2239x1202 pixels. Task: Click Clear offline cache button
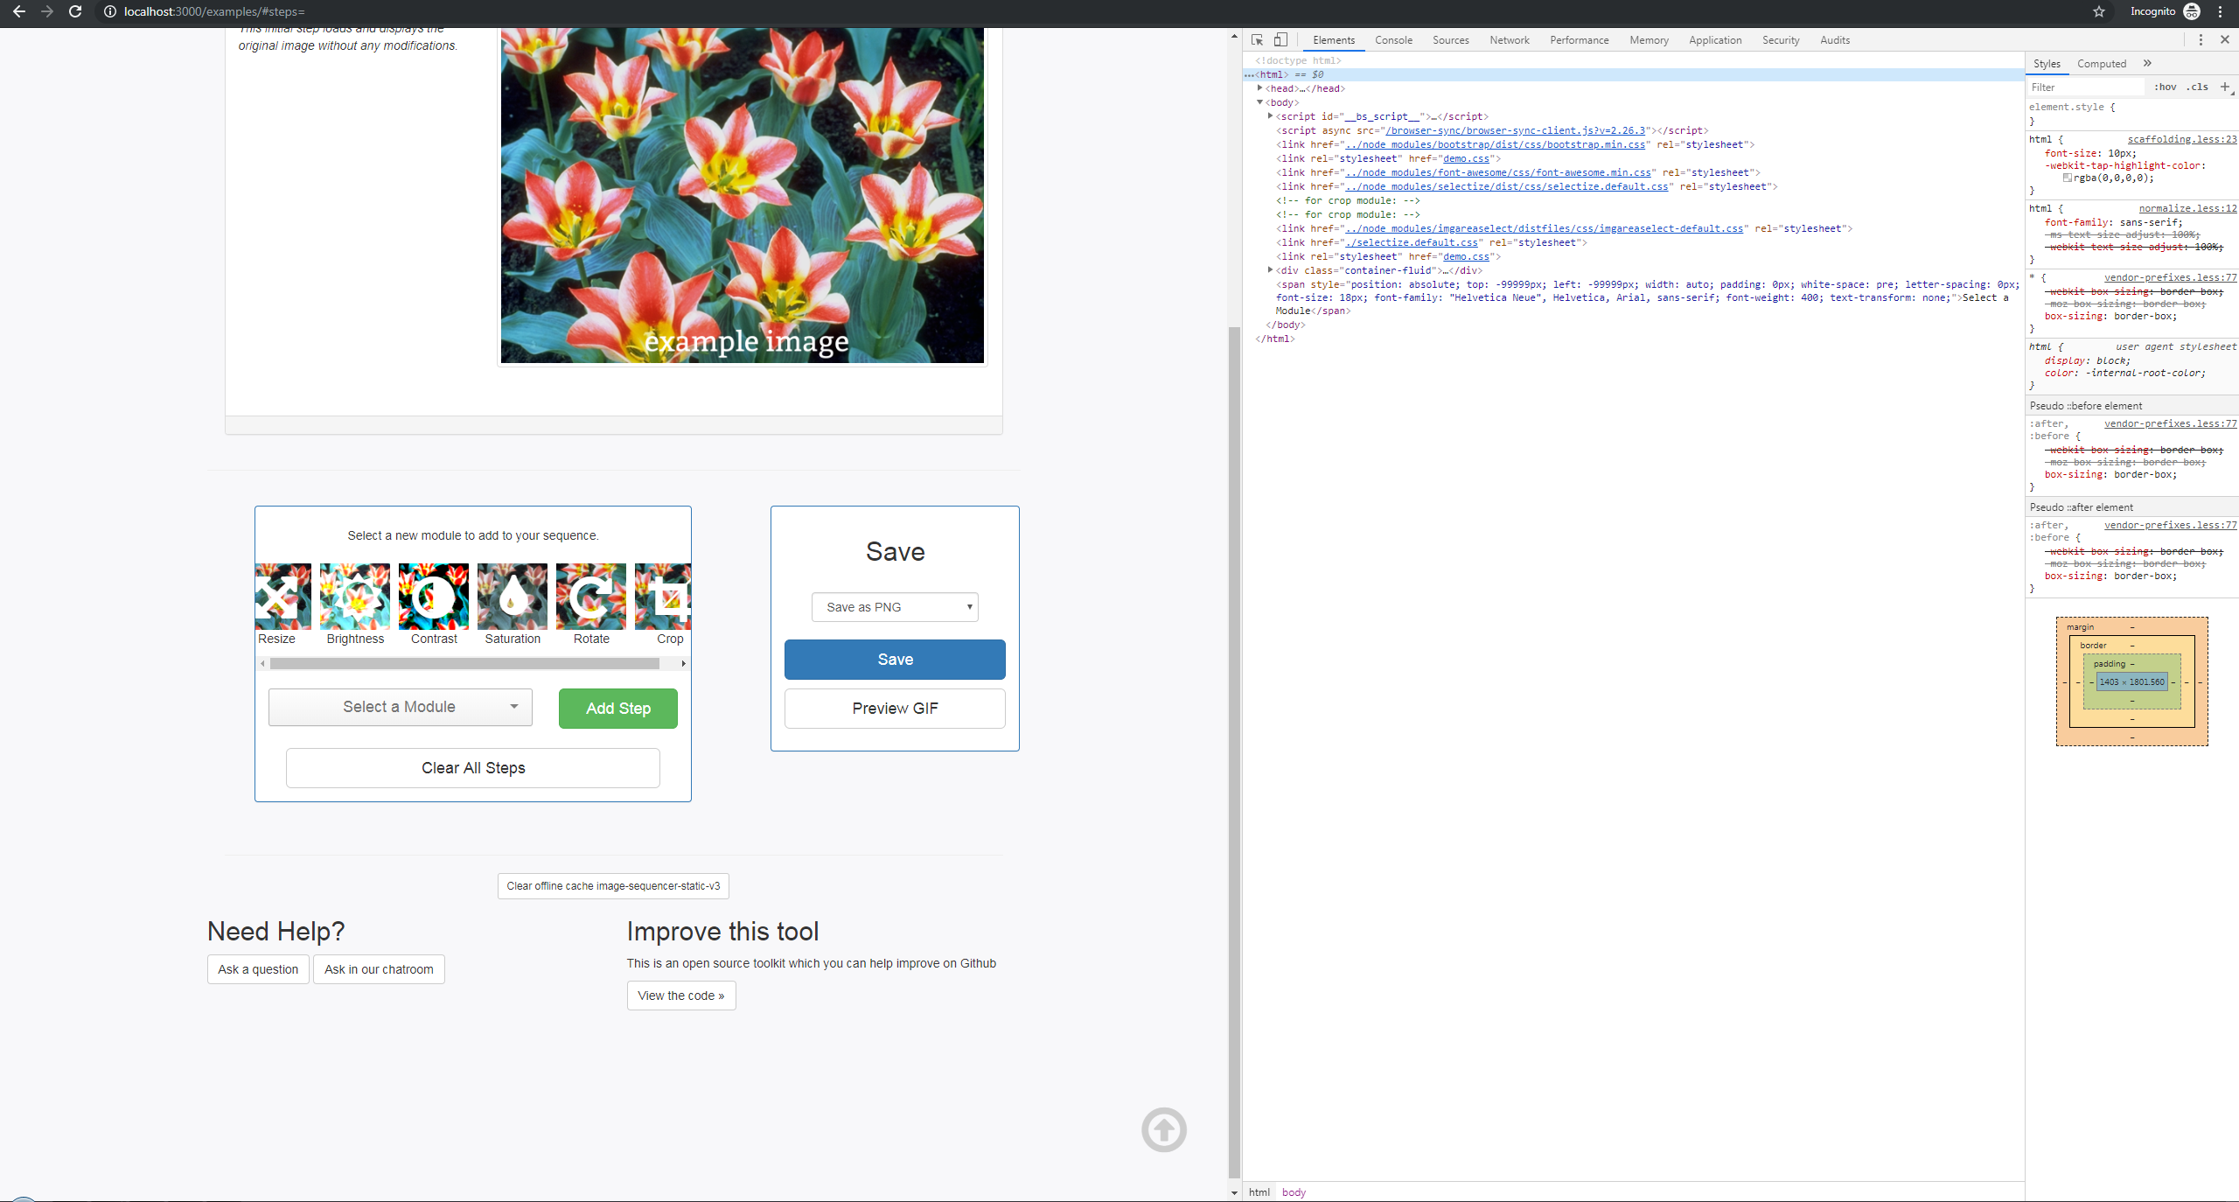point(613,886)
